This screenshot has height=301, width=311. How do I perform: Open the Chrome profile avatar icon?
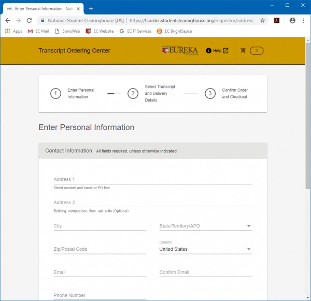(x=292, y=21)
